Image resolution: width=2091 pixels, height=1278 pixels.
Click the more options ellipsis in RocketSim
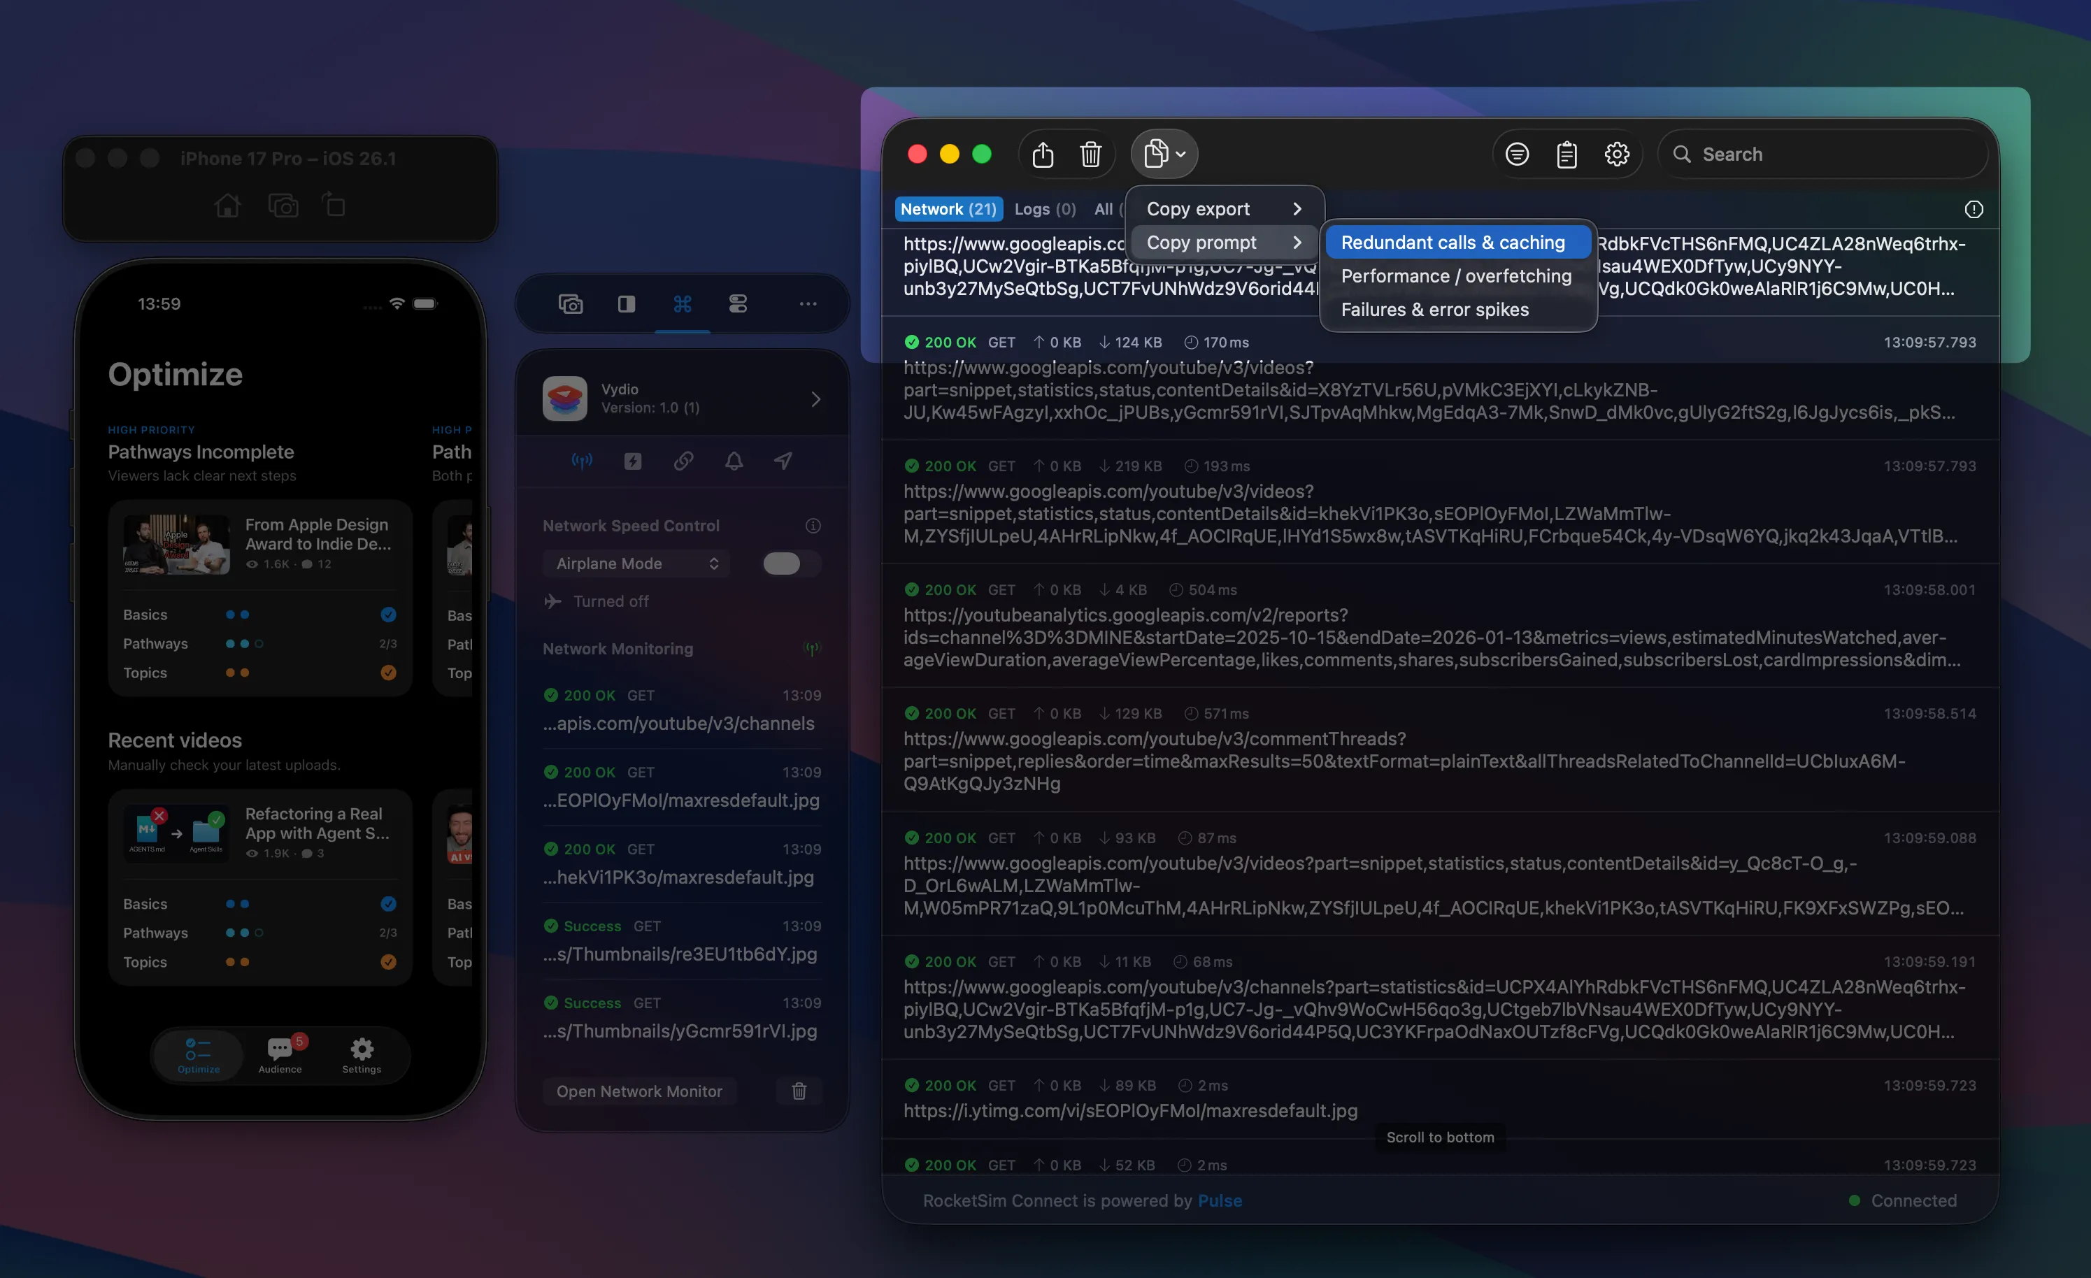point(807,304)
